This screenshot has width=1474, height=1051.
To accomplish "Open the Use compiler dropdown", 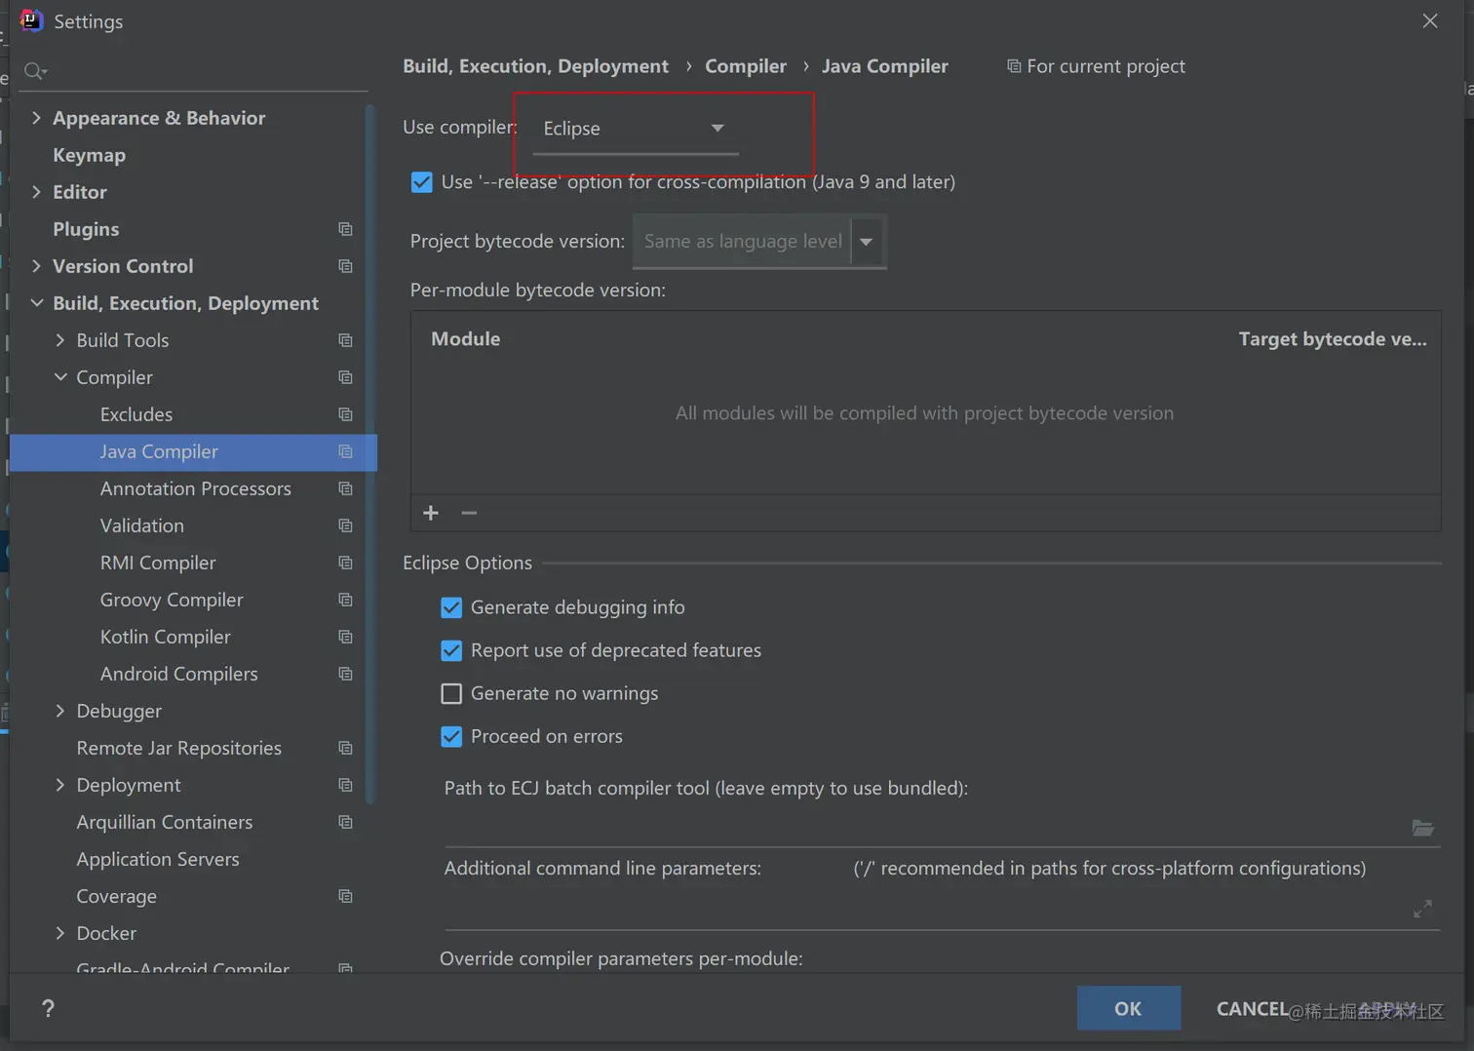I will (635, 129).
